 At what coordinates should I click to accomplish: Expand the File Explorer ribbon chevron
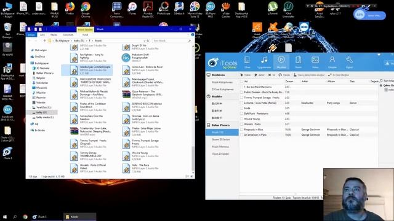pyautogui.click(x=188, y=35)
